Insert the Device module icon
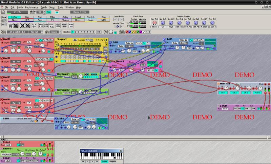This screenshot has height=164, width=271. (51, 25)
